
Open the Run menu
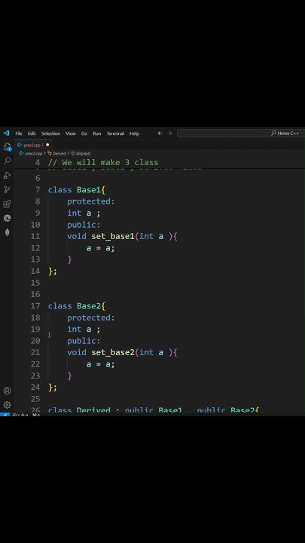[97, 133]
